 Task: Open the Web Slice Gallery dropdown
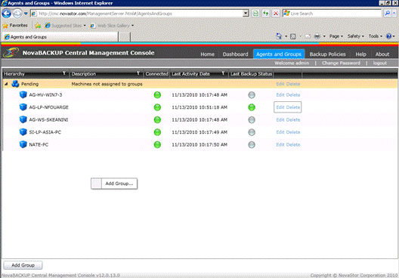tap(112, 26)
